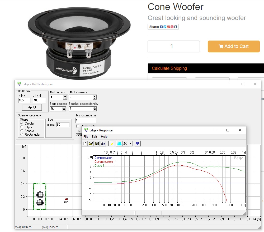Click the Cone Woofer product title

click(176, 7)
